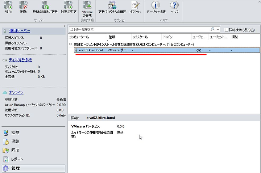261x173 pixels.
Task: Collapse the left navigation pane chevron
Action: point(65,26)
